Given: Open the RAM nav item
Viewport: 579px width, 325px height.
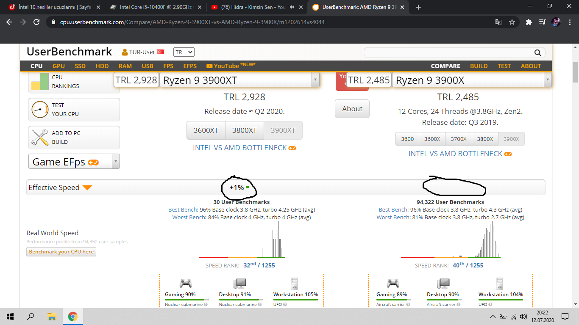Looking at the screenshot, I should coord(125,66).
